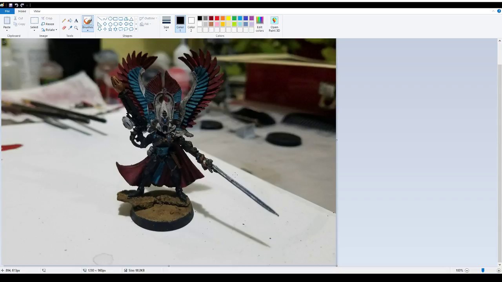
Task: Choose the Rectangle shape
Action: [115, 19]
